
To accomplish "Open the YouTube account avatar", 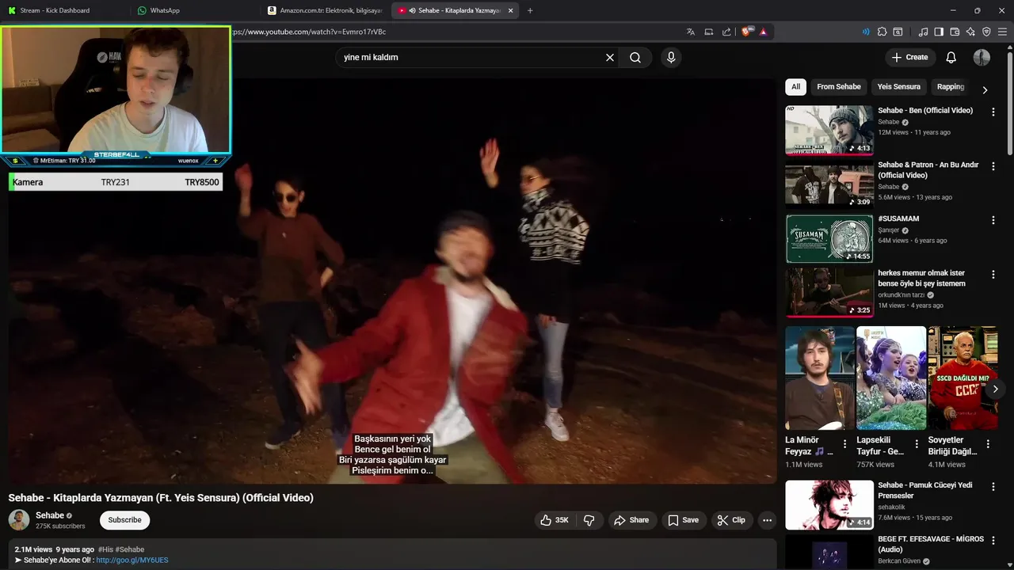I will click(x=982, y=57).
